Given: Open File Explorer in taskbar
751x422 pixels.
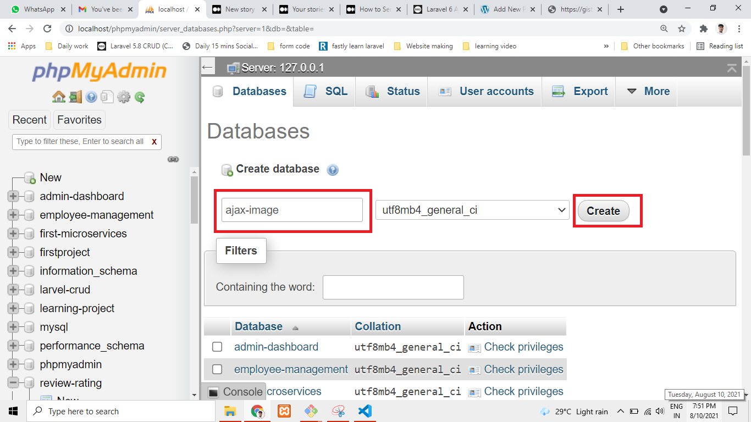Looking at the screenshot, I should [x=230, y=411].
